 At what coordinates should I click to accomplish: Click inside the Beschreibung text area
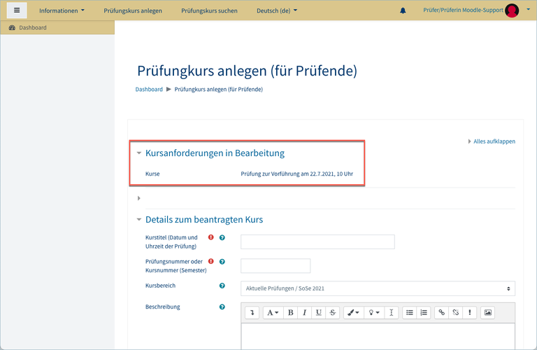[378, 336]
